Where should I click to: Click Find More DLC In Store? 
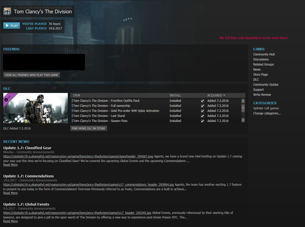88,128
